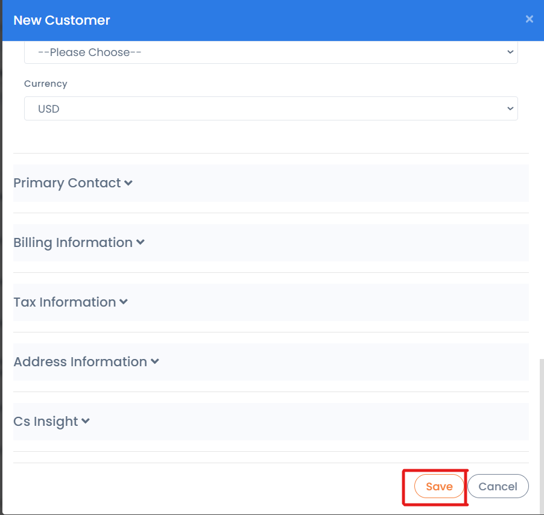Click the arrow on the --Please Choose-- select
The width and height of the screenshot is (544, 515).
point(510,52)
